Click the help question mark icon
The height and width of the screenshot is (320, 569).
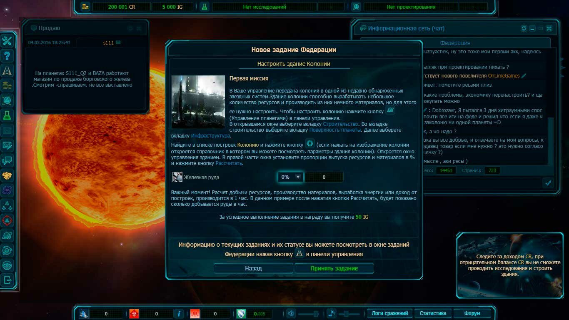8,55
